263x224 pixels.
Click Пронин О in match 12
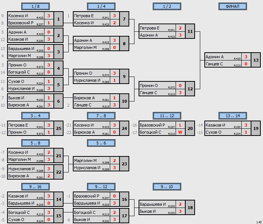tap(149, 85)
